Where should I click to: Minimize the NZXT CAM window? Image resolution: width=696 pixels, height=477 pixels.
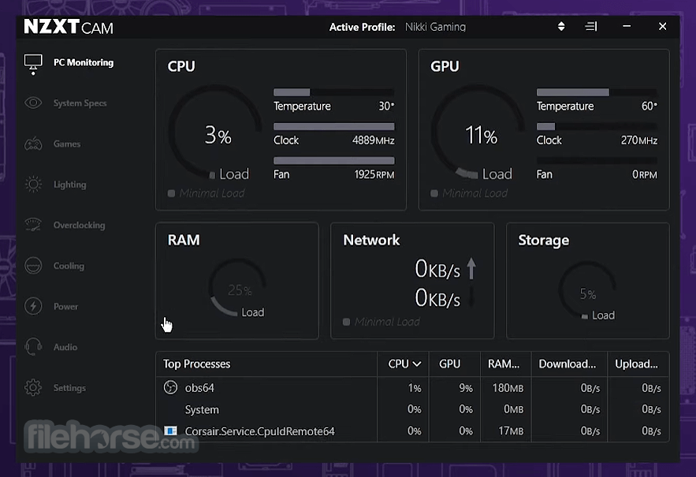(x=627, y=26)
